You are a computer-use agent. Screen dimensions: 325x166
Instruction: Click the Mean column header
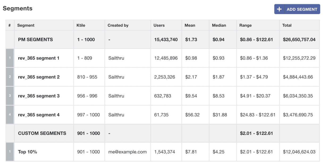(x=190, y=26)
